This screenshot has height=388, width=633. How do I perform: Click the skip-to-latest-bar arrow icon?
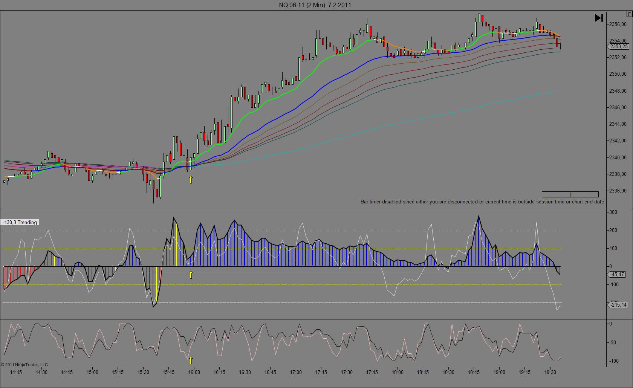point(599,18)
